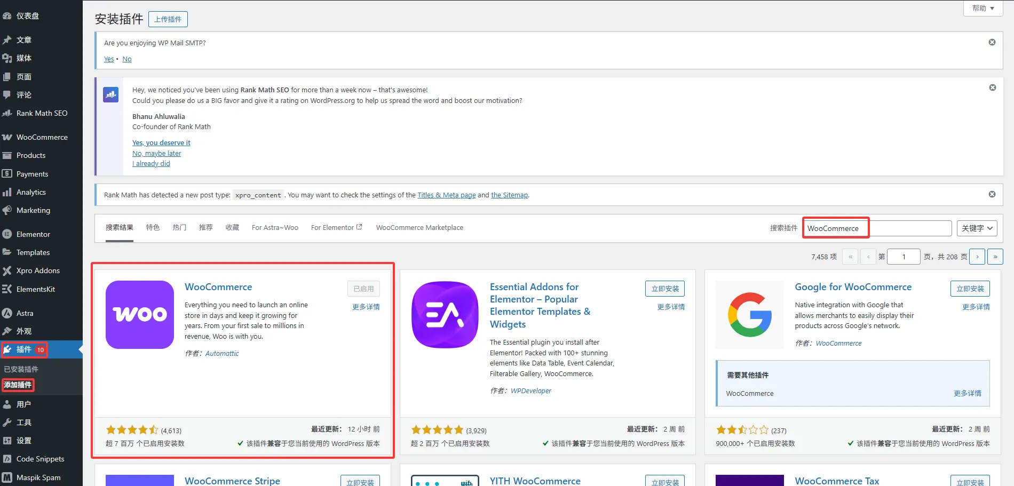Open the 关键字 search type dropdown
Screen dimensions: 1014x486
[976, 228]
